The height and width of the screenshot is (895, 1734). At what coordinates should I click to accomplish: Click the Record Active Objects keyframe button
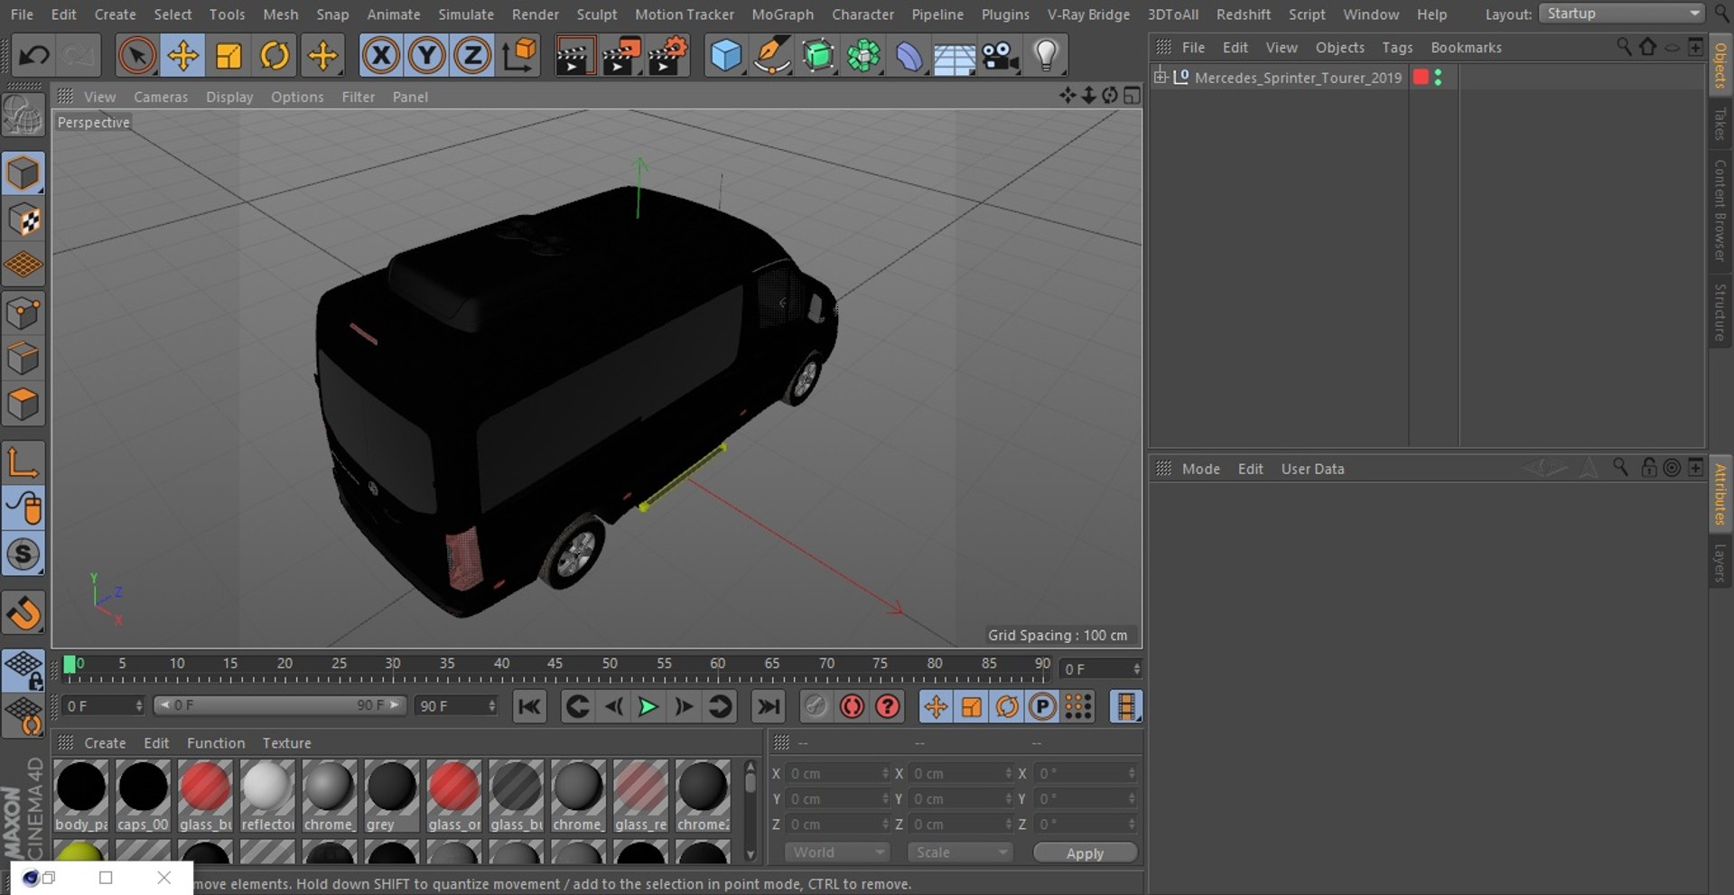point(816,706)
